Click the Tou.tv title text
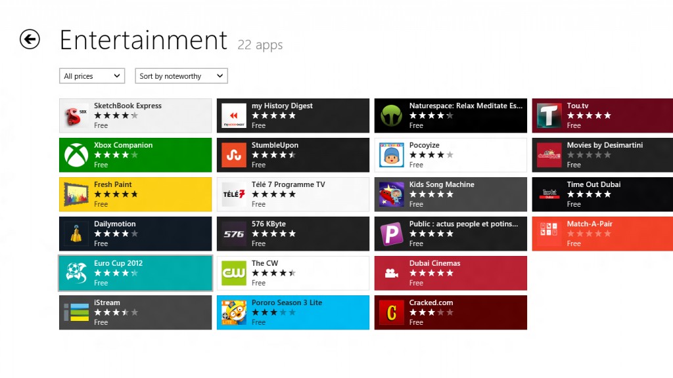The height and width of the screenshot is (378, 673). 577,106
